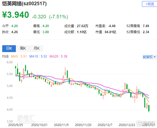Click the MA10 : 5.52 indicator label
This screenshot has width=157, height=128.
(x=38, y=56)
